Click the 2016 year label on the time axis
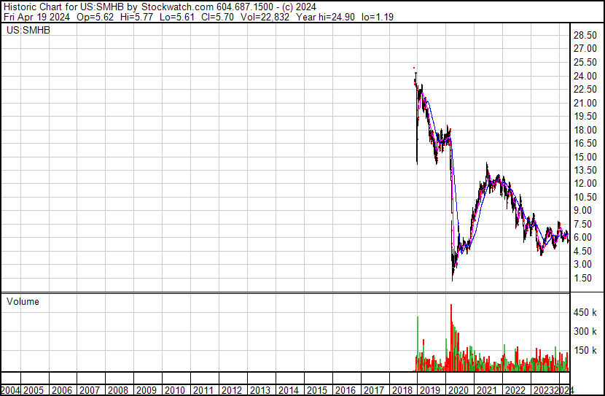This screenshot has height=396, width=605. click(345, 390)
